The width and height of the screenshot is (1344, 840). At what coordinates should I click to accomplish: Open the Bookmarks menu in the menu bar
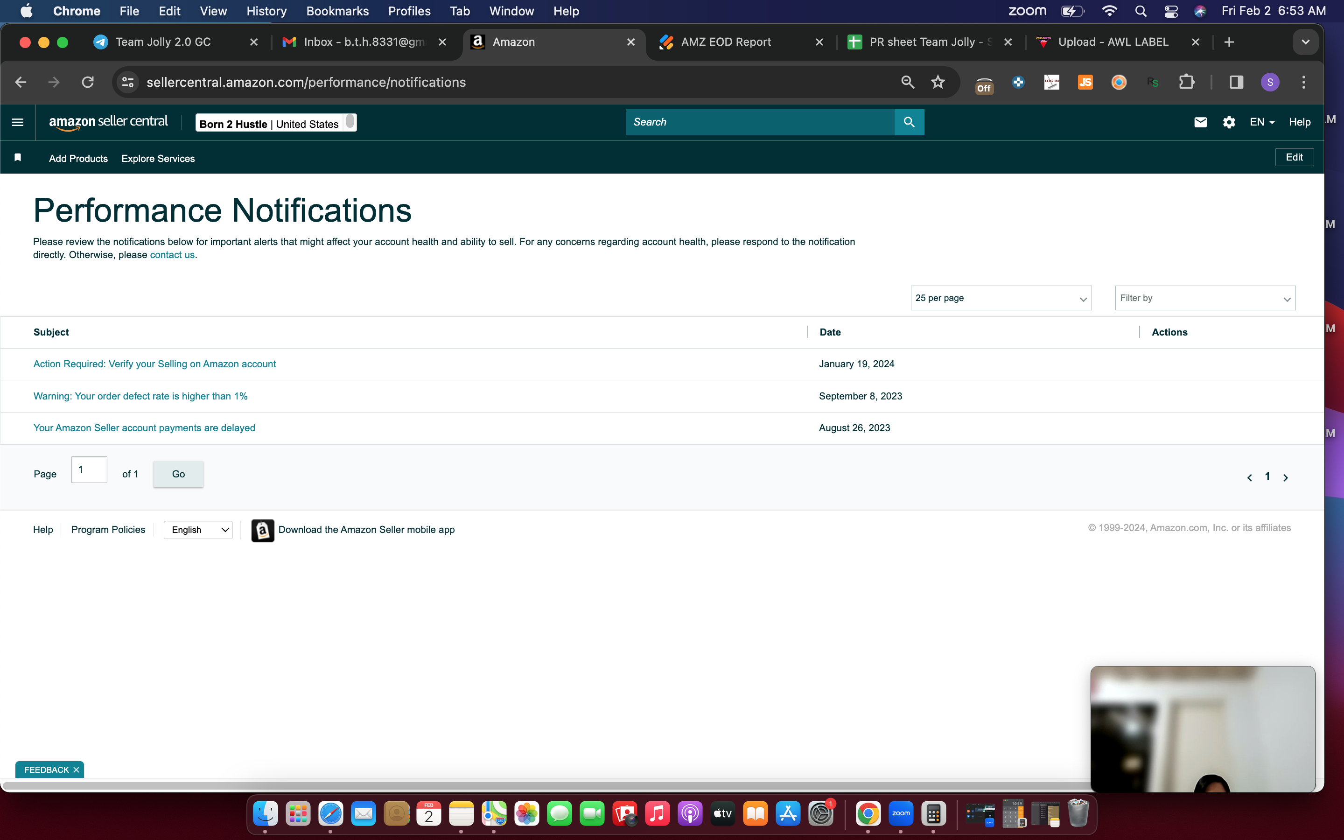point(337,11)
